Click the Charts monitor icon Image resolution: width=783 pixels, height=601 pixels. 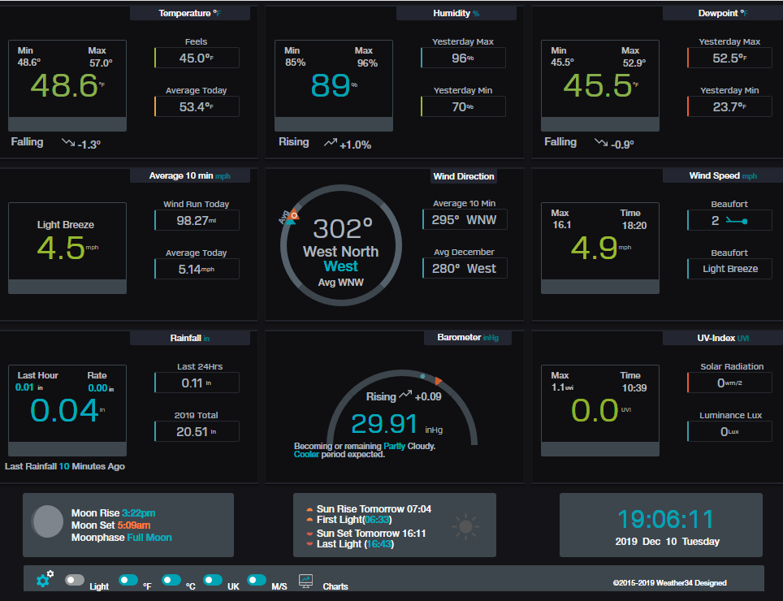point(305,581)
